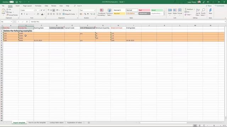This screenshot has width=227, height=127.
Task: Switch to the Insert tab
Action: (17, 6)
